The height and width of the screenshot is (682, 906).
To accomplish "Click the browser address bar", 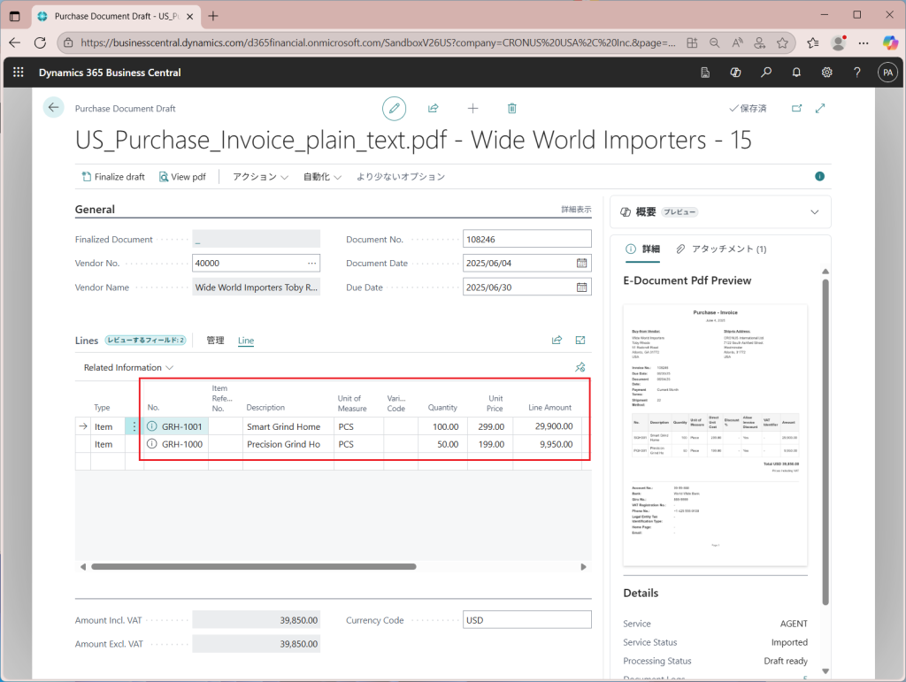I will tap(378, 42).
